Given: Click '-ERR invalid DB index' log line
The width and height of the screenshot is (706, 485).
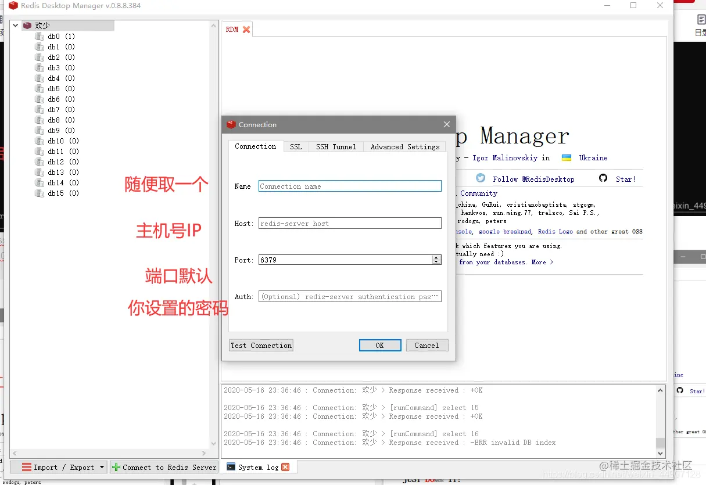Looking at the screenshot, I should pos(389,443).
